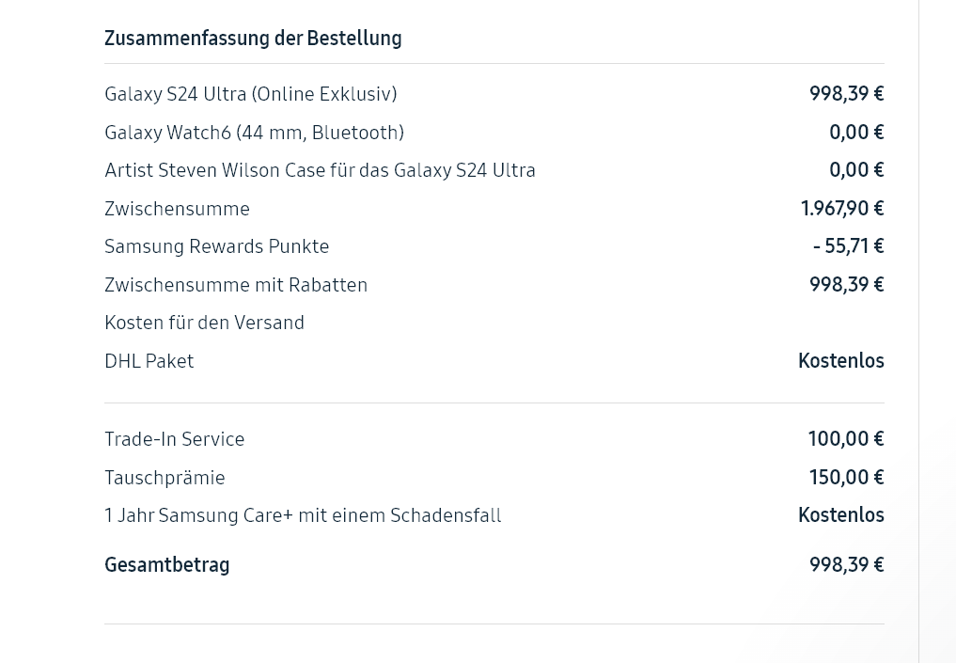The width and height of the screenshot is (956, 663).
Task: Click the Galaxy Watch6 item label
Action: click(254, 133)
